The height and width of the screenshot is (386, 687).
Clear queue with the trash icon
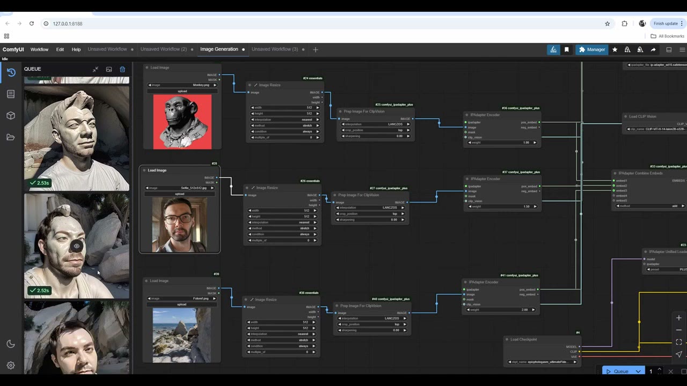coord(122,69)
